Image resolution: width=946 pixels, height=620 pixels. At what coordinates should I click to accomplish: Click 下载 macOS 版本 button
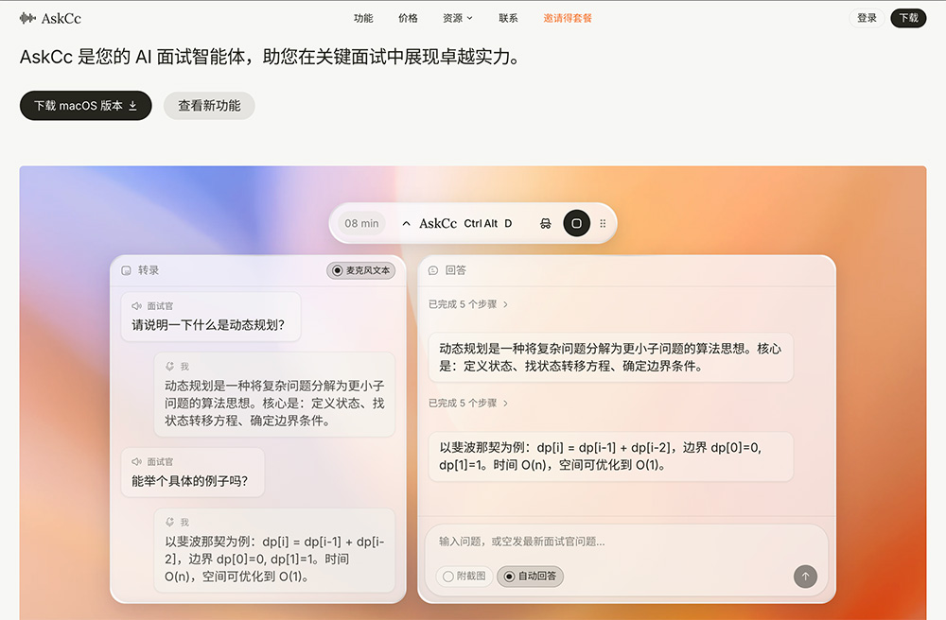point(86,106)
